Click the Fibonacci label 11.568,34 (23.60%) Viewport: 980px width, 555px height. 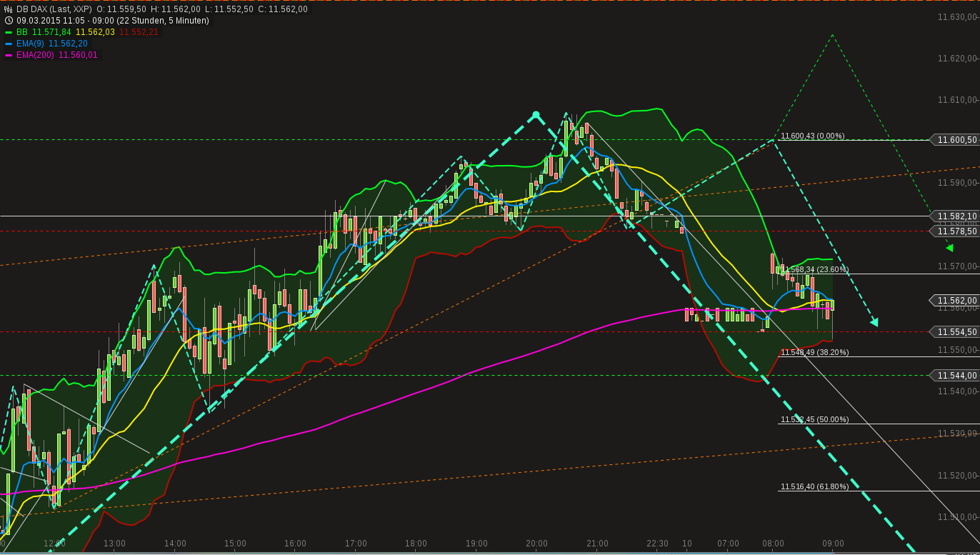[816, 269]
